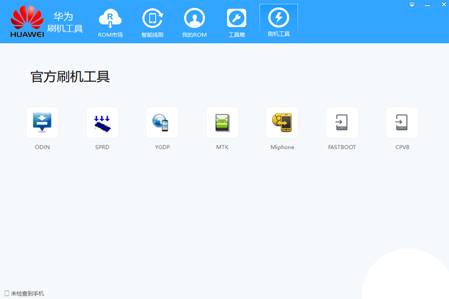Image resolution: width=449 pixels, height=299 pixels.
Task: Switch to the 智能线刷 tab
Action: [152, 24]
